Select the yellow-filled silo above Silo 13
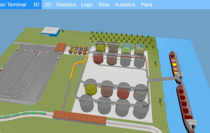The image size is (210, 133). (x=91, y=87)
